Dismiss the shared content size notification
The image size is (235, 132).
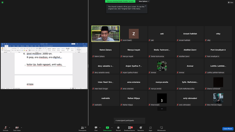pyautogui.click(x=145, y=6)
